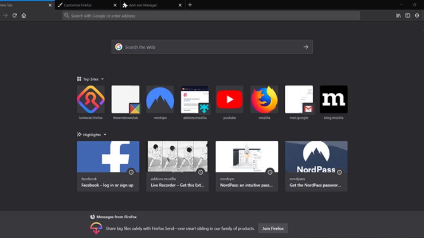Restore down the Firefox window
Viewport: 424px width, 238px height.
coord(414,5)
